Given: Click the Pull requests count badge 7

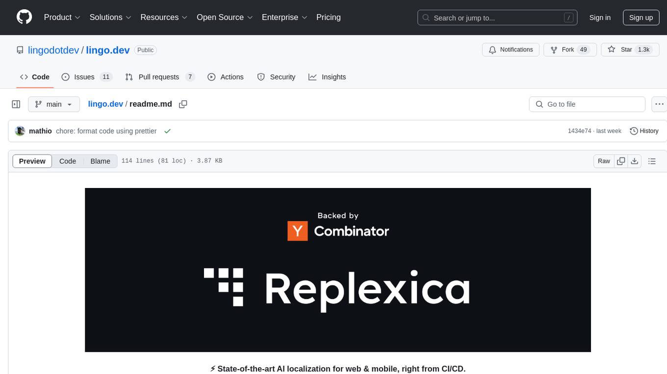Looking at the screenshot, I should [190, 77].
